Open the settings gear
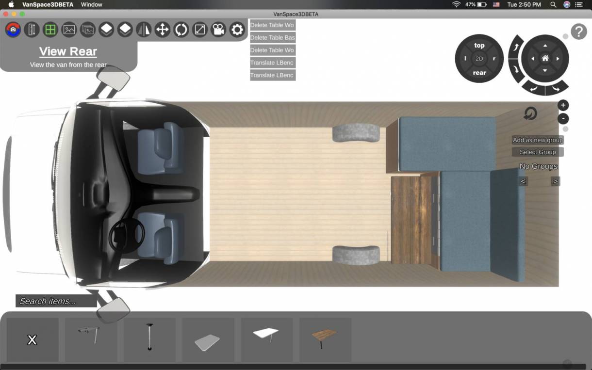 tap(237, 29)
